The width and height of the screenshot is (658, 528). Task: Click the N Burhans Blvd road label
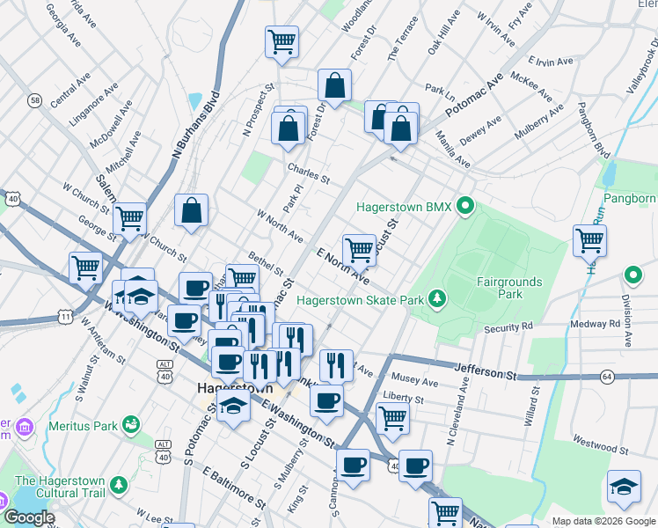pyautogui.click(x=196, y=125)
